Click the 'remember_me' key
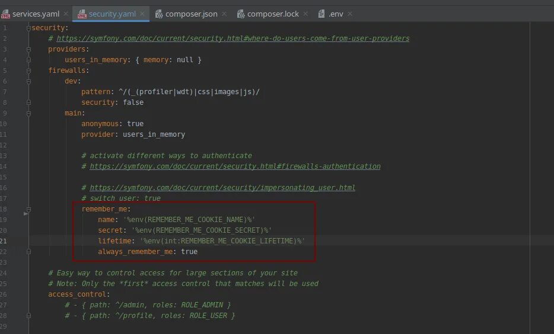Viewport: 554px width, 334px height. (x=104, y=209)
